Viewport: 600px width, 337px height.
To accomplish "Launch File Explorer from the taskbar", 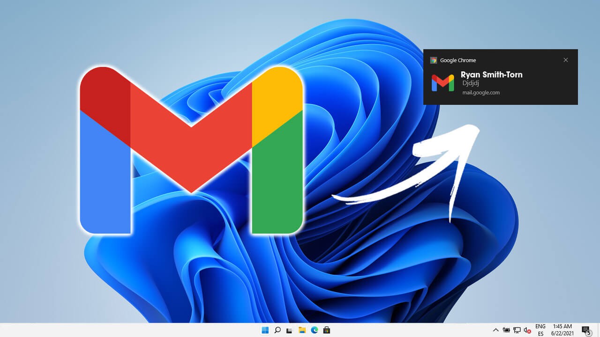I will 302,330.
